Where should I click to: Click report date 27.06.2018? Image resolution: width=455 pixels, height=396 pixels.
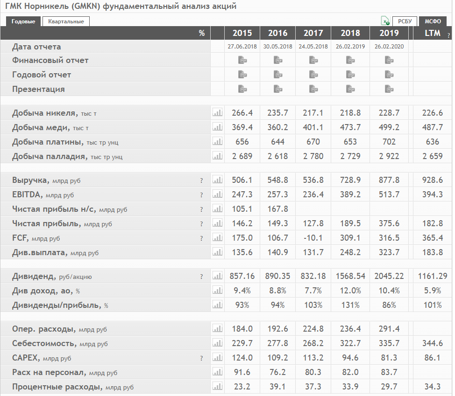click(242, 46)
